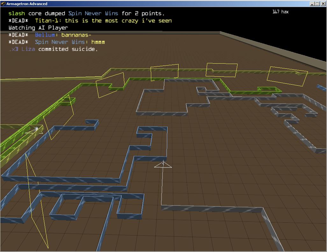Click the light cycle next to the green wall
This screenshot has width=327, height=252.
[x=36, y=129]
